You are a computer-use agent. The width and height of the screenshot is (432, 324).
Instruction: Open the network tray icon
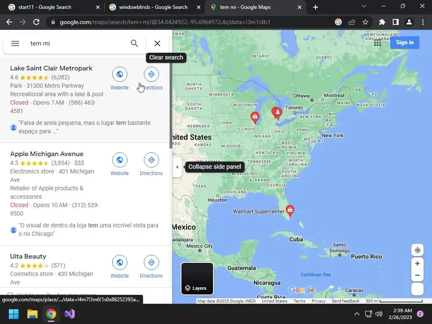[368, 314]
